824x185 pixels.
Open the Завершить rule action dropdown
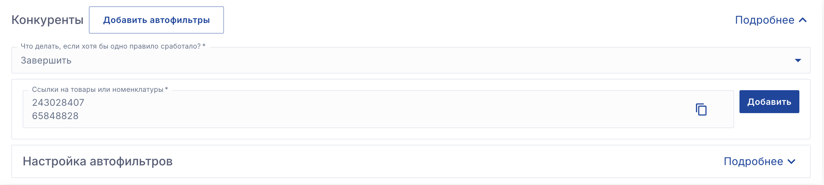[399, 61]
